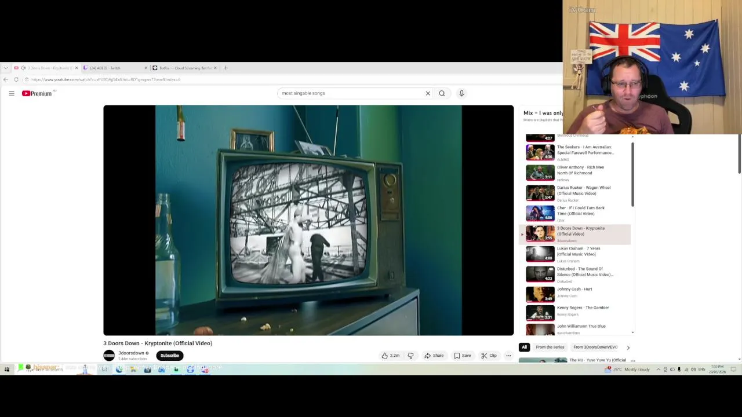The height and width of the screenshot is (417, 742).
Task: Open more actions ellipsis under video
Action: 508,356
